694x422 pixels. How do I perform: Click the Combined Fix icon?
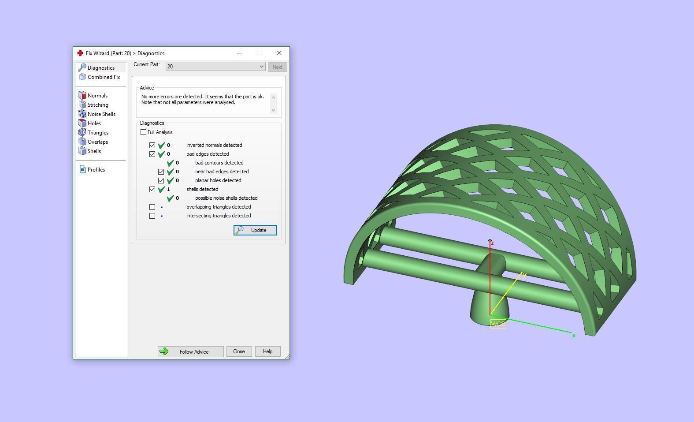pos(82,77)
